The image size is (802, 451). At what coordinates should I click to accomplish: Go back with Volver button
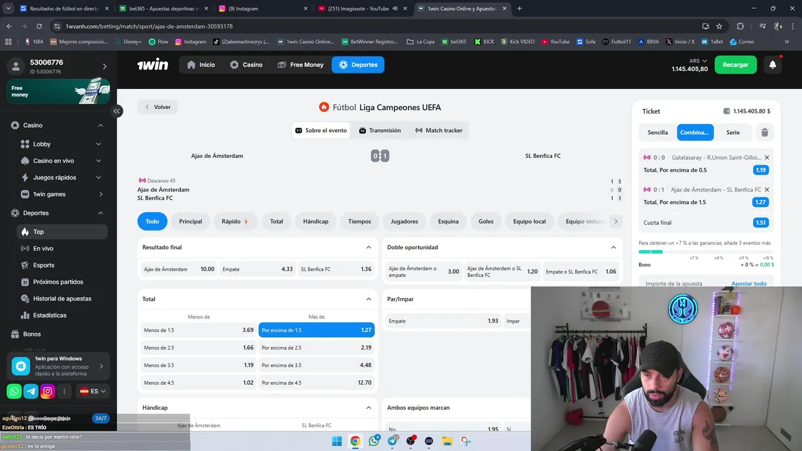pos(158,107)
